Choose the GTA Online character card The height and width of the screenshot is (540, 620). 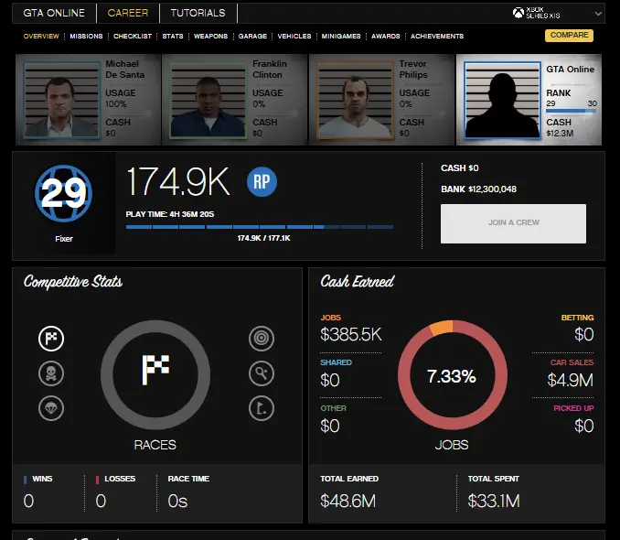tap(529, 99)
